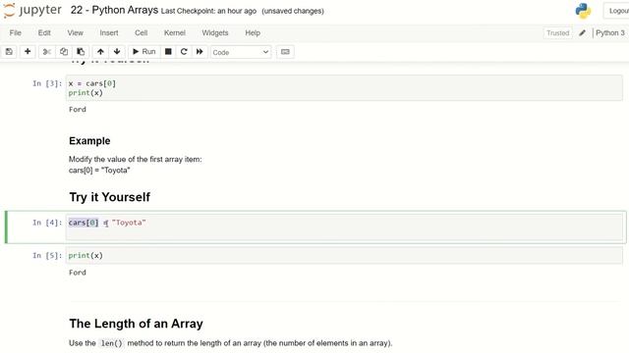Screen dimensions: 629x353
Task: Paste cells below icon
Action: [81, 52]
